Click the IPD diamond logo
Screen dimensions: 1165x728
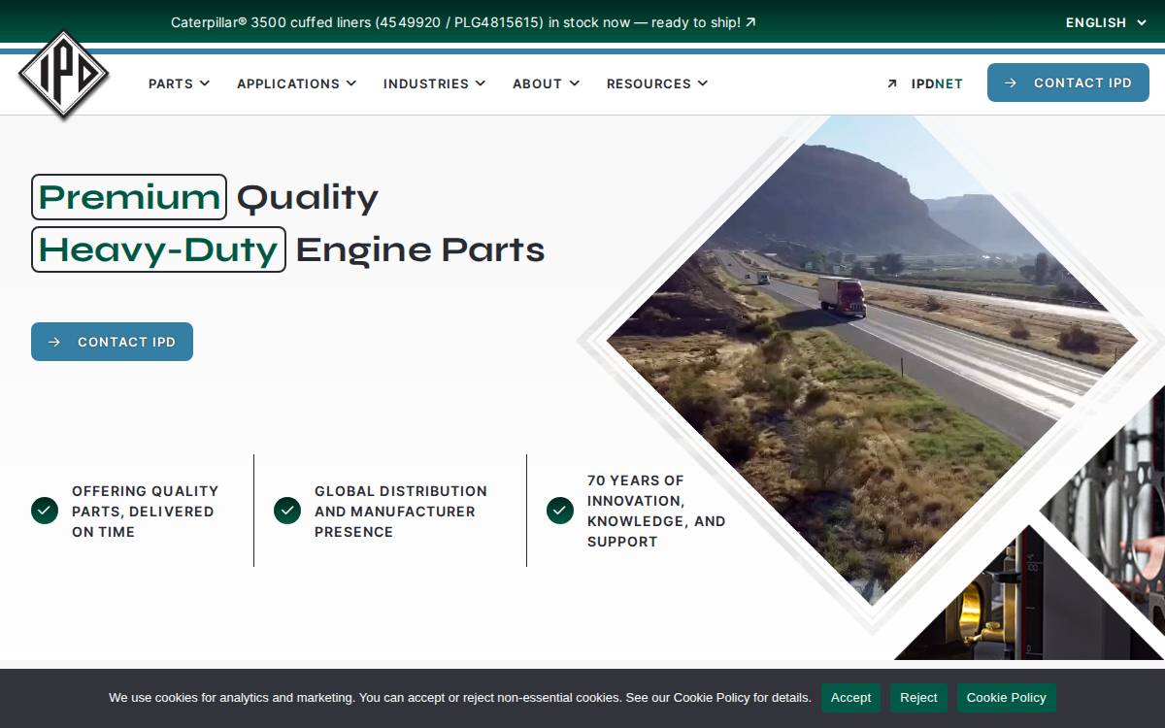[x=63, y=74]
